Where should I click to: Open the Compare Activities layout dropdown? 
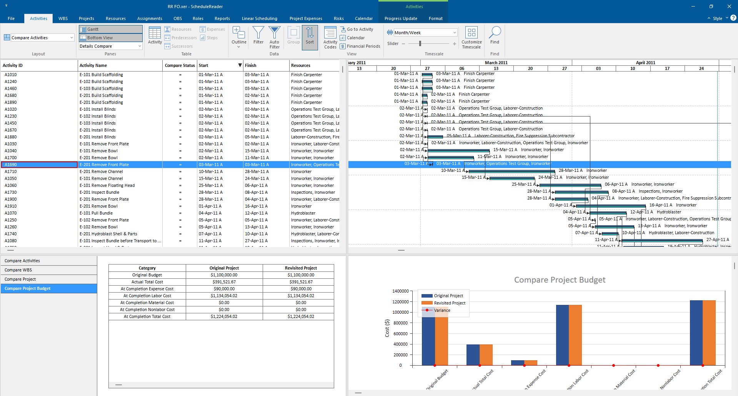pos(72,38)
